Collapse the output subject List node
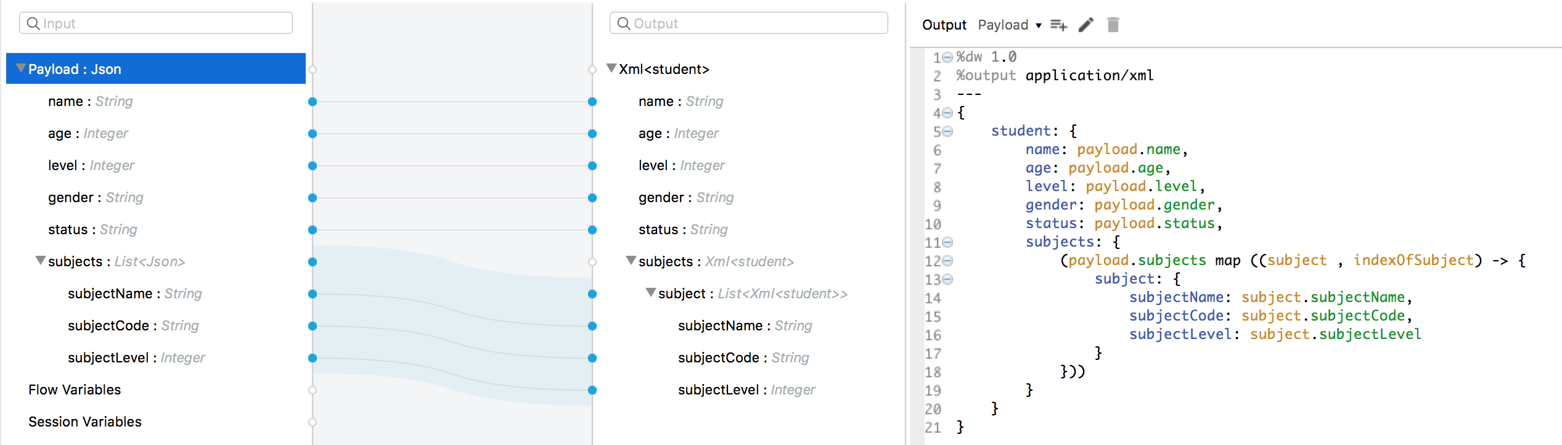Viewport: 1562px width, 445px height. pyautogui.click(x=651, y=293)
